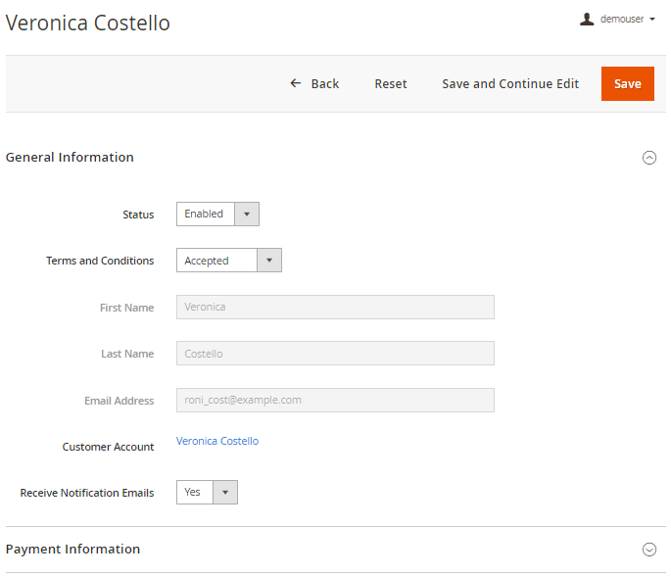Viewport: 671px width, 576px height.
Task: Click the General Information section heading
Action: point(70,157)
